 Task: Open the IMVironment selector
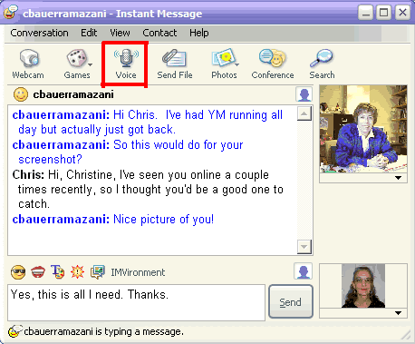[128, 272]
